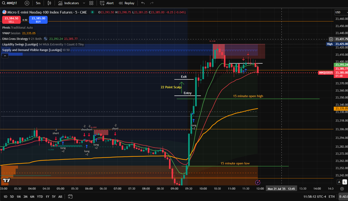This screenshot has width=348, height=201.
Task: Click the TradingView logo on chart
Action: (6, 181)
